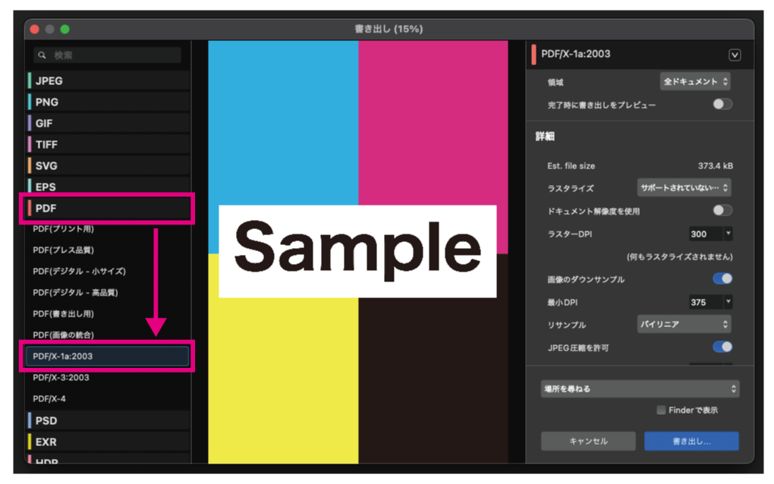Screen dimensions: 774x484
Task: Click the 検索 search field
Action: [x=114, y=55]
